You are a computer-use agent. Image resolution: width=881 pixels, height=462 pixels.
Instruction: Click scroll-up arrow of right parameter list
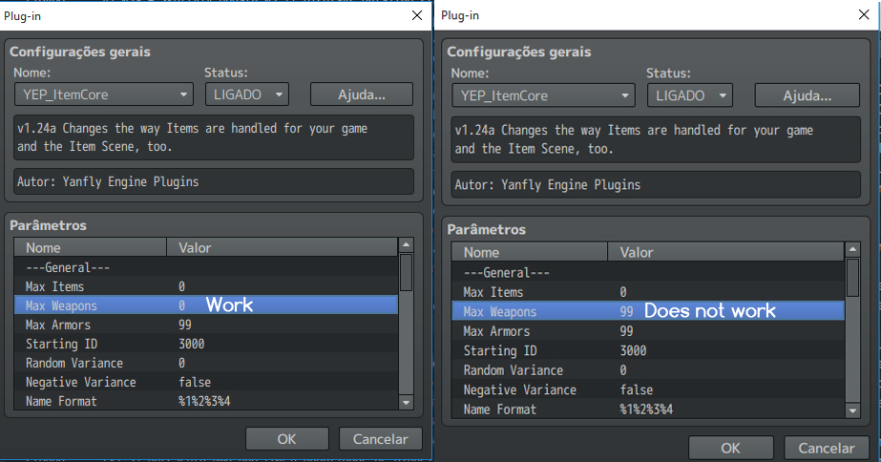[x=852, y=249]
